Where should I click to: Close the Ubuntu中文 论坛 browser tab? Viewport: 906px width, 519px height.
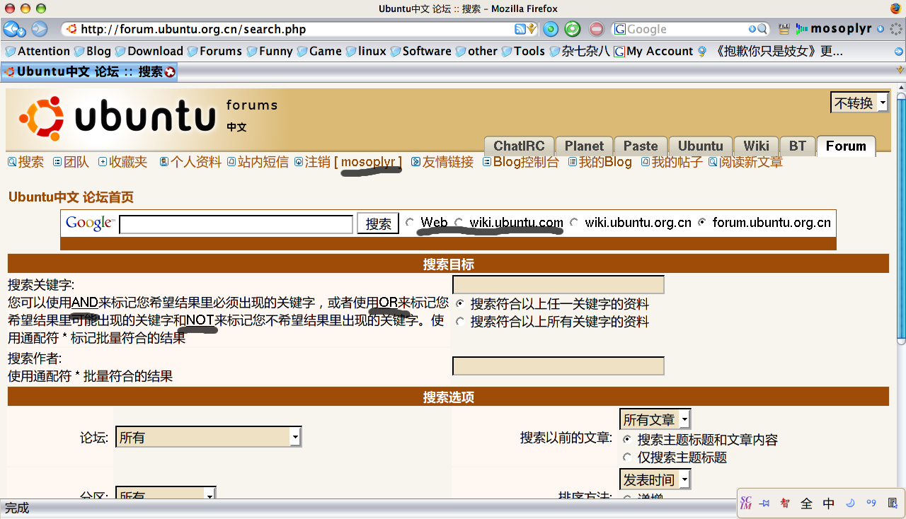170,71
